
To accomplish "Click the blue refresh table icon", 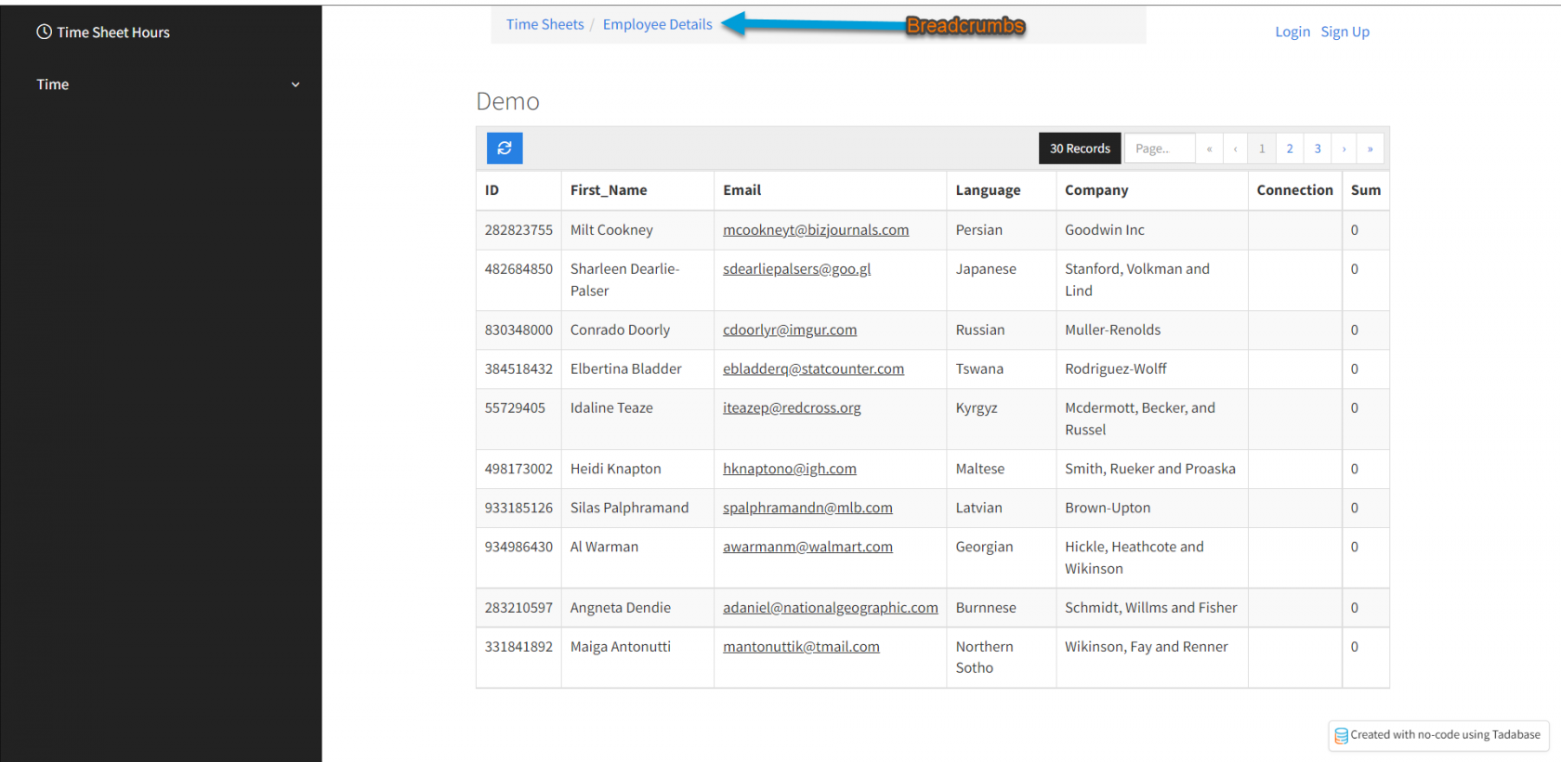I will click(x=505, y=148).
